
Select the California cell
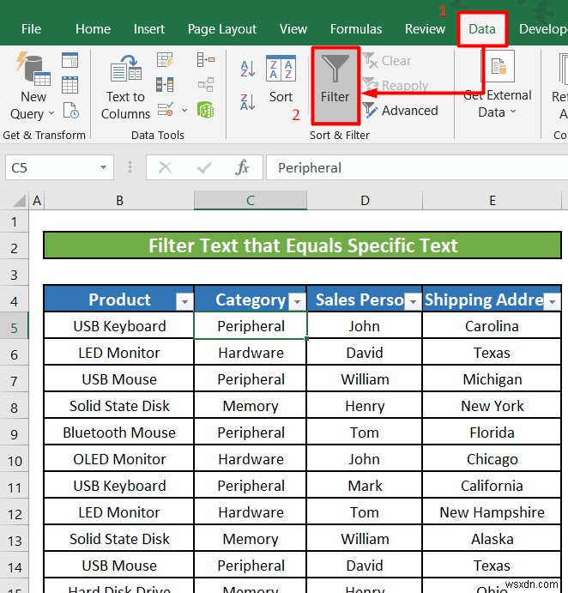point(492,485)
